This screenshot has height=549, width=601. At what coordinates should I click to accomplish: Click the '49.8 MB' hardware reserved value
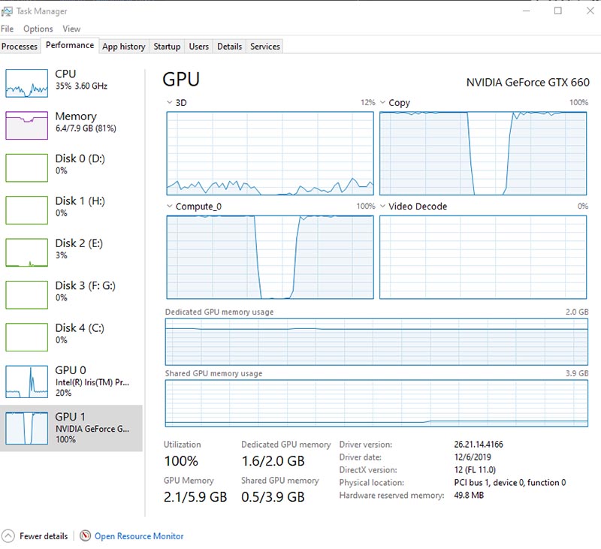[x=469, y=496]
